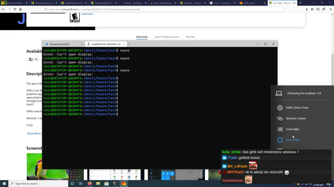Open terminal new tab dropdown arrow
This screenshot has width=334, height=187.
135,44
